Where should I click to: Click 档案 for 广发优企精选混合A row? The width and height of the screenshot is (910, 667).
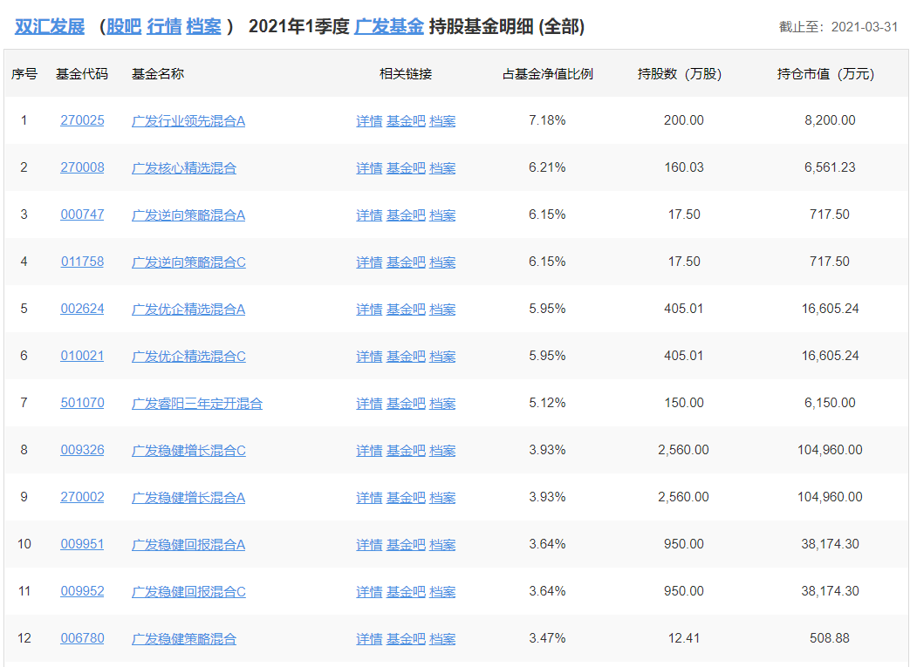(x=442, y=309)
